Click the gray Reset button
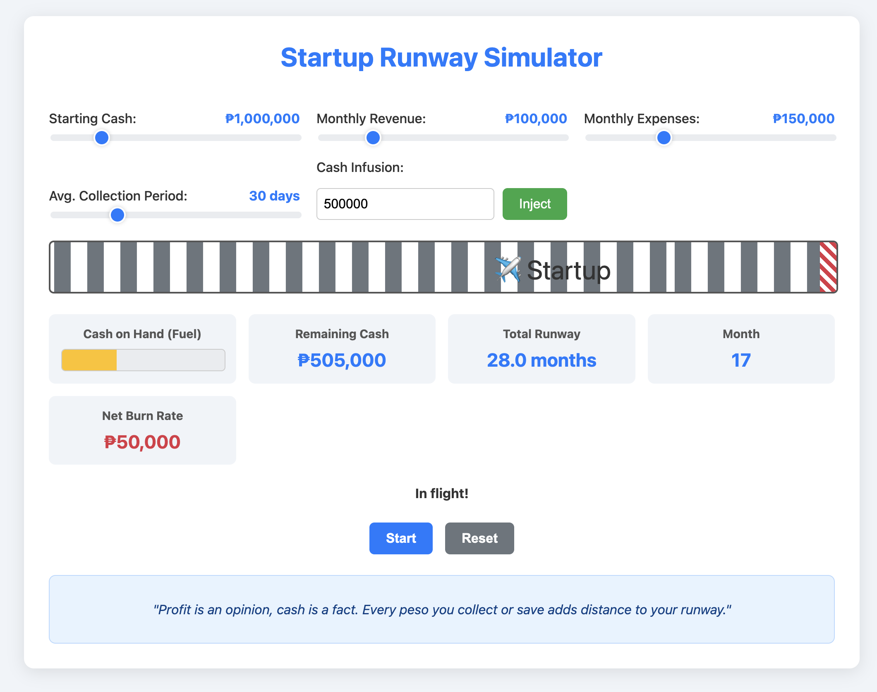 (x=479, y=538)
